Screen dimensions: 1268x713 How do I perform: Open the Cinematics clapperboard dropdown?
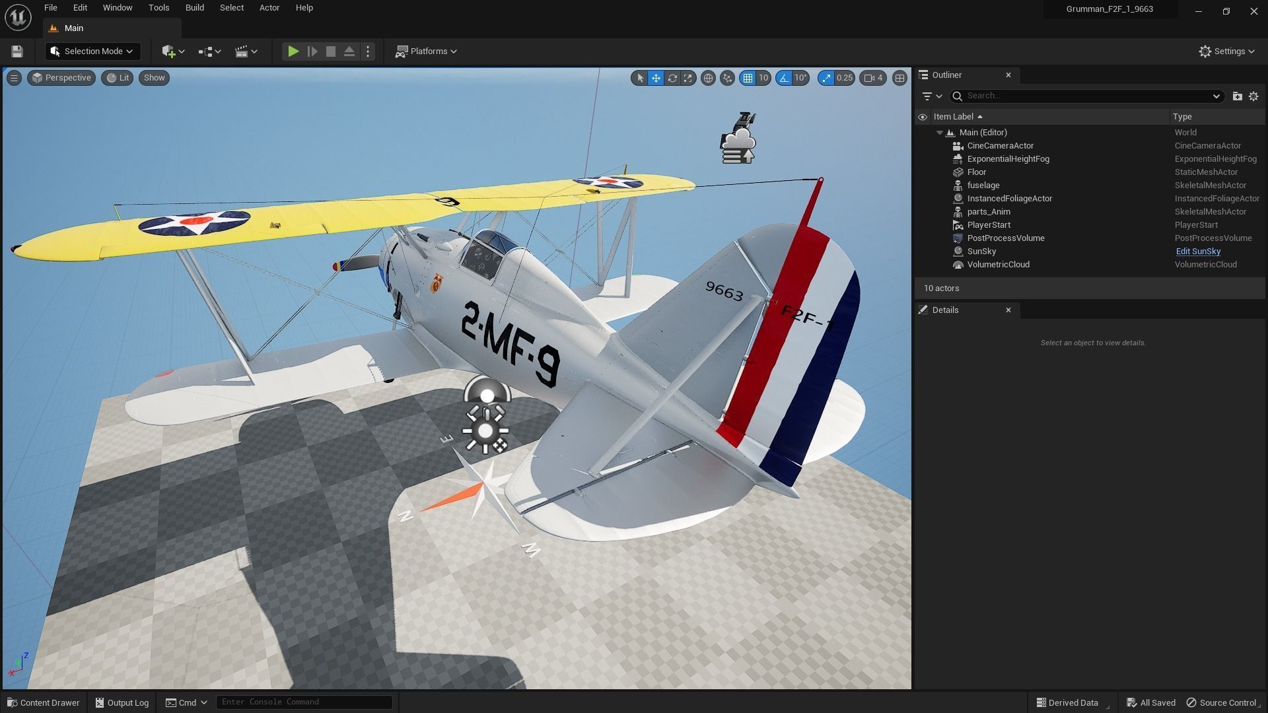coord(246,51)
